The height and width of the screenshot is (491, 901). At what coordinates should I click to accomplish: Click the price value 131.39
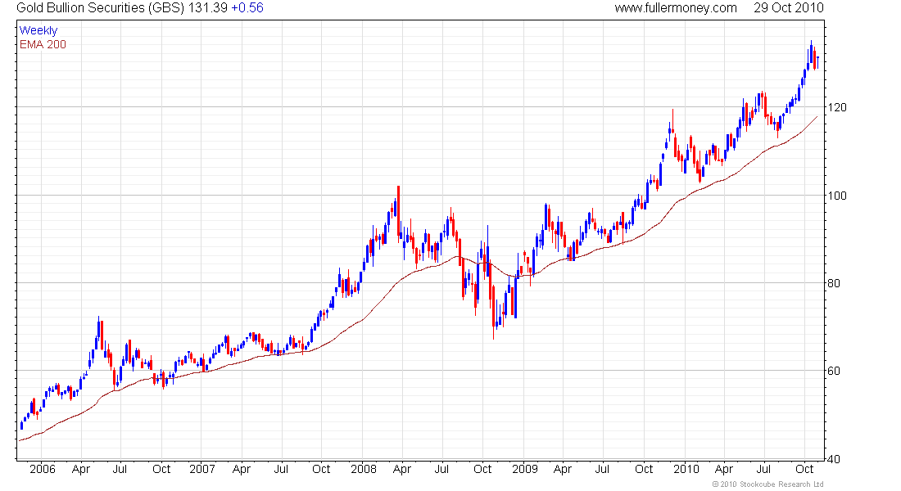point(207,8)
